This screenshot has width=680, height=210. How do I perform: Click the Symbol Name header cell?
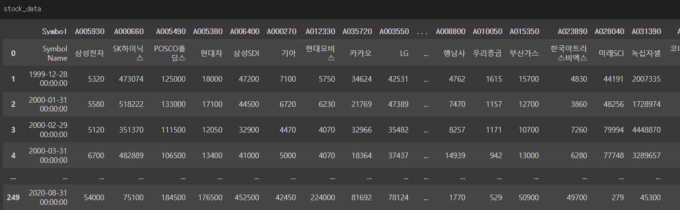(55, 53)
